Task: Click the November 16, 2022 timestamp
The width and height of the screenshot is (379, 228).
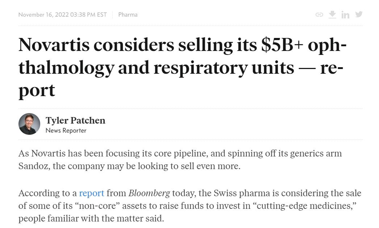Action: [62, 15]
